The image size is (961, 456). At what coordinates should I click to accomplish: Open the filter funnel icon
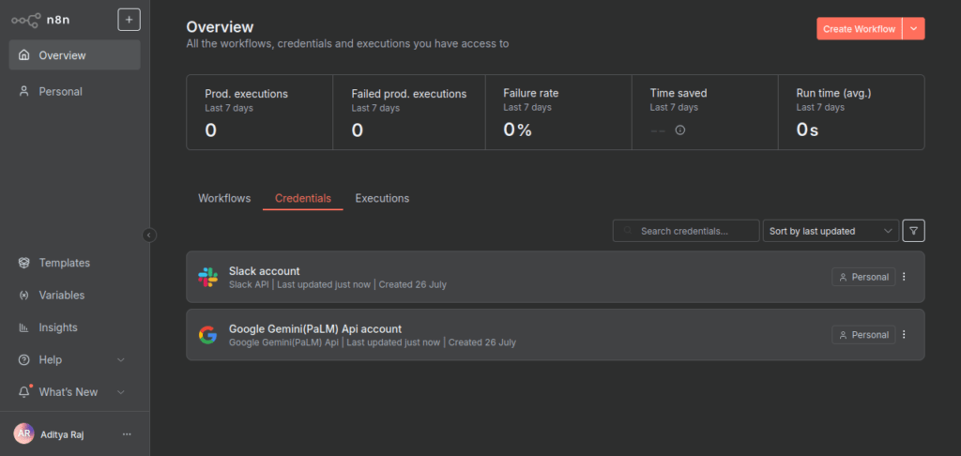pyautogui.click(x=913, y=231)
